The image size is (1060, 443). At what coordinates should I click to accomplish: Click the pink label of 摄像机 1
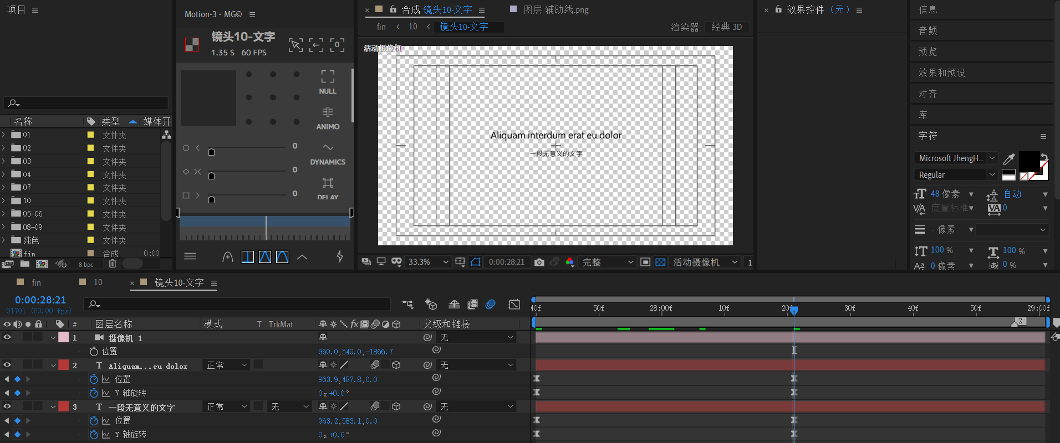click(x=64, y=337)
